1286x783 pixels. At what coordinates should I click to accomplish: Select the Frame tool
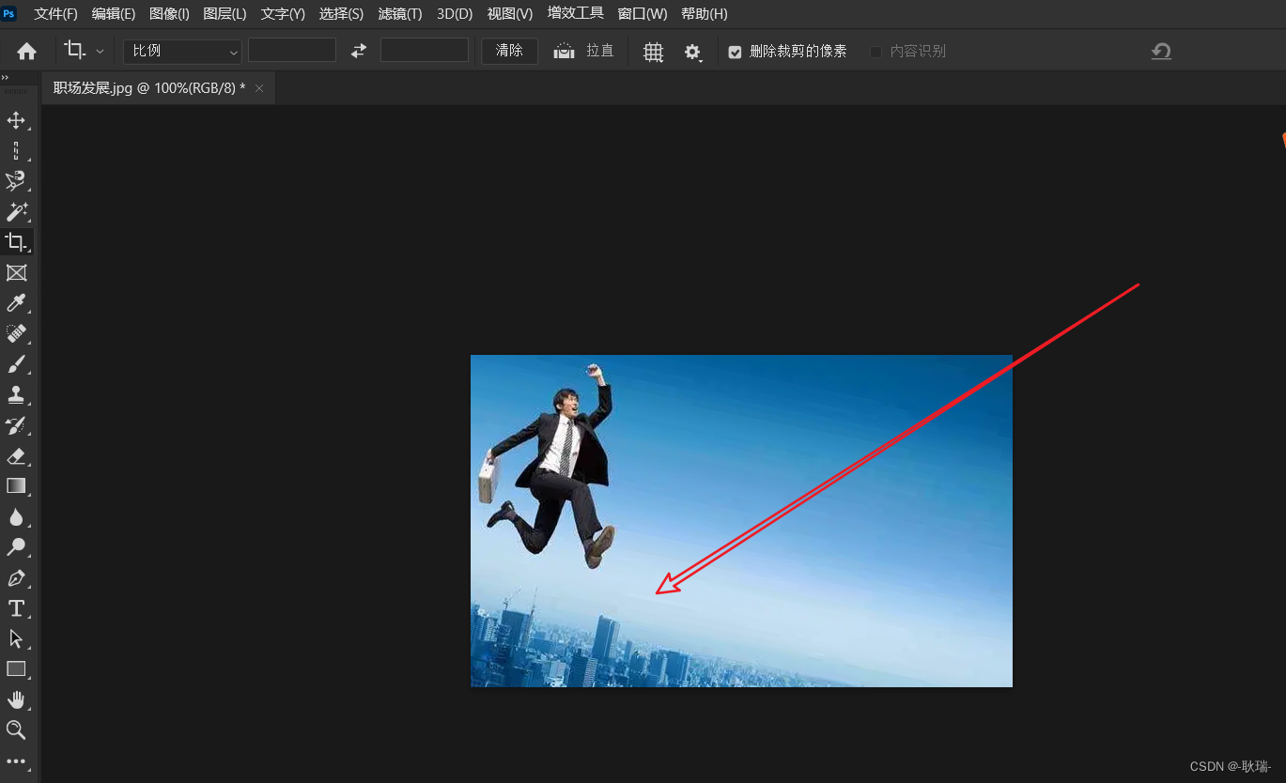click(x=16, y=273)
